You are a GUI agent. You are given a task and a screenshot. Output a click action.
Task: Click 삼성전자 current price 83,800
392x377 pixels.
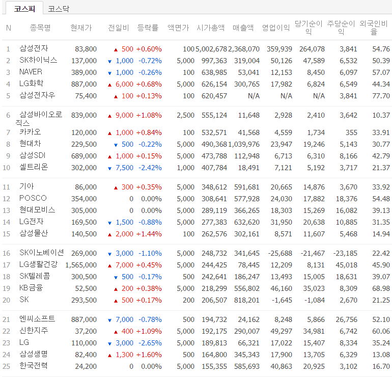pyautogui.click(x=86, y=49)
